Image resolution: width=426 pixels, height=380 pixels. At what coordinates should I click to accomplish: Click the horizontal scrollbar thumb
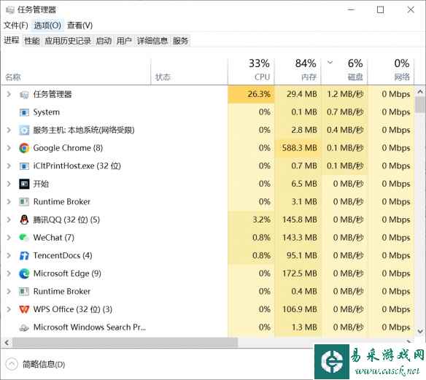point(125,342)
